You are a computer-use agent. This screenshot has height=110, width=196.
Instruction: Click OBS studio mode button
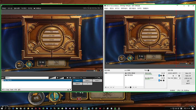click(188, 78)
